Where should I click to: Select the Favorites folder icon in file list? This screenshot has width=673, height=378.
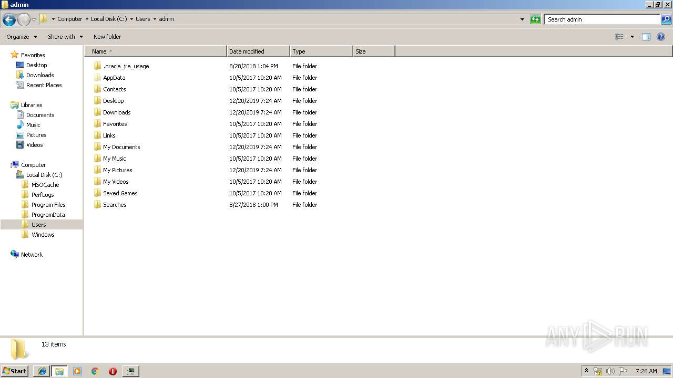[x=97, y=124]
